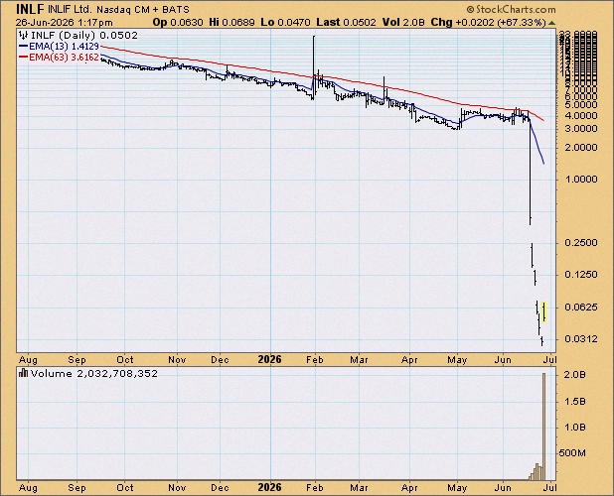Click the 'INLIF Ltd.' company name
This screenshot has width=614, height=496.
click(x=71, y=9)
